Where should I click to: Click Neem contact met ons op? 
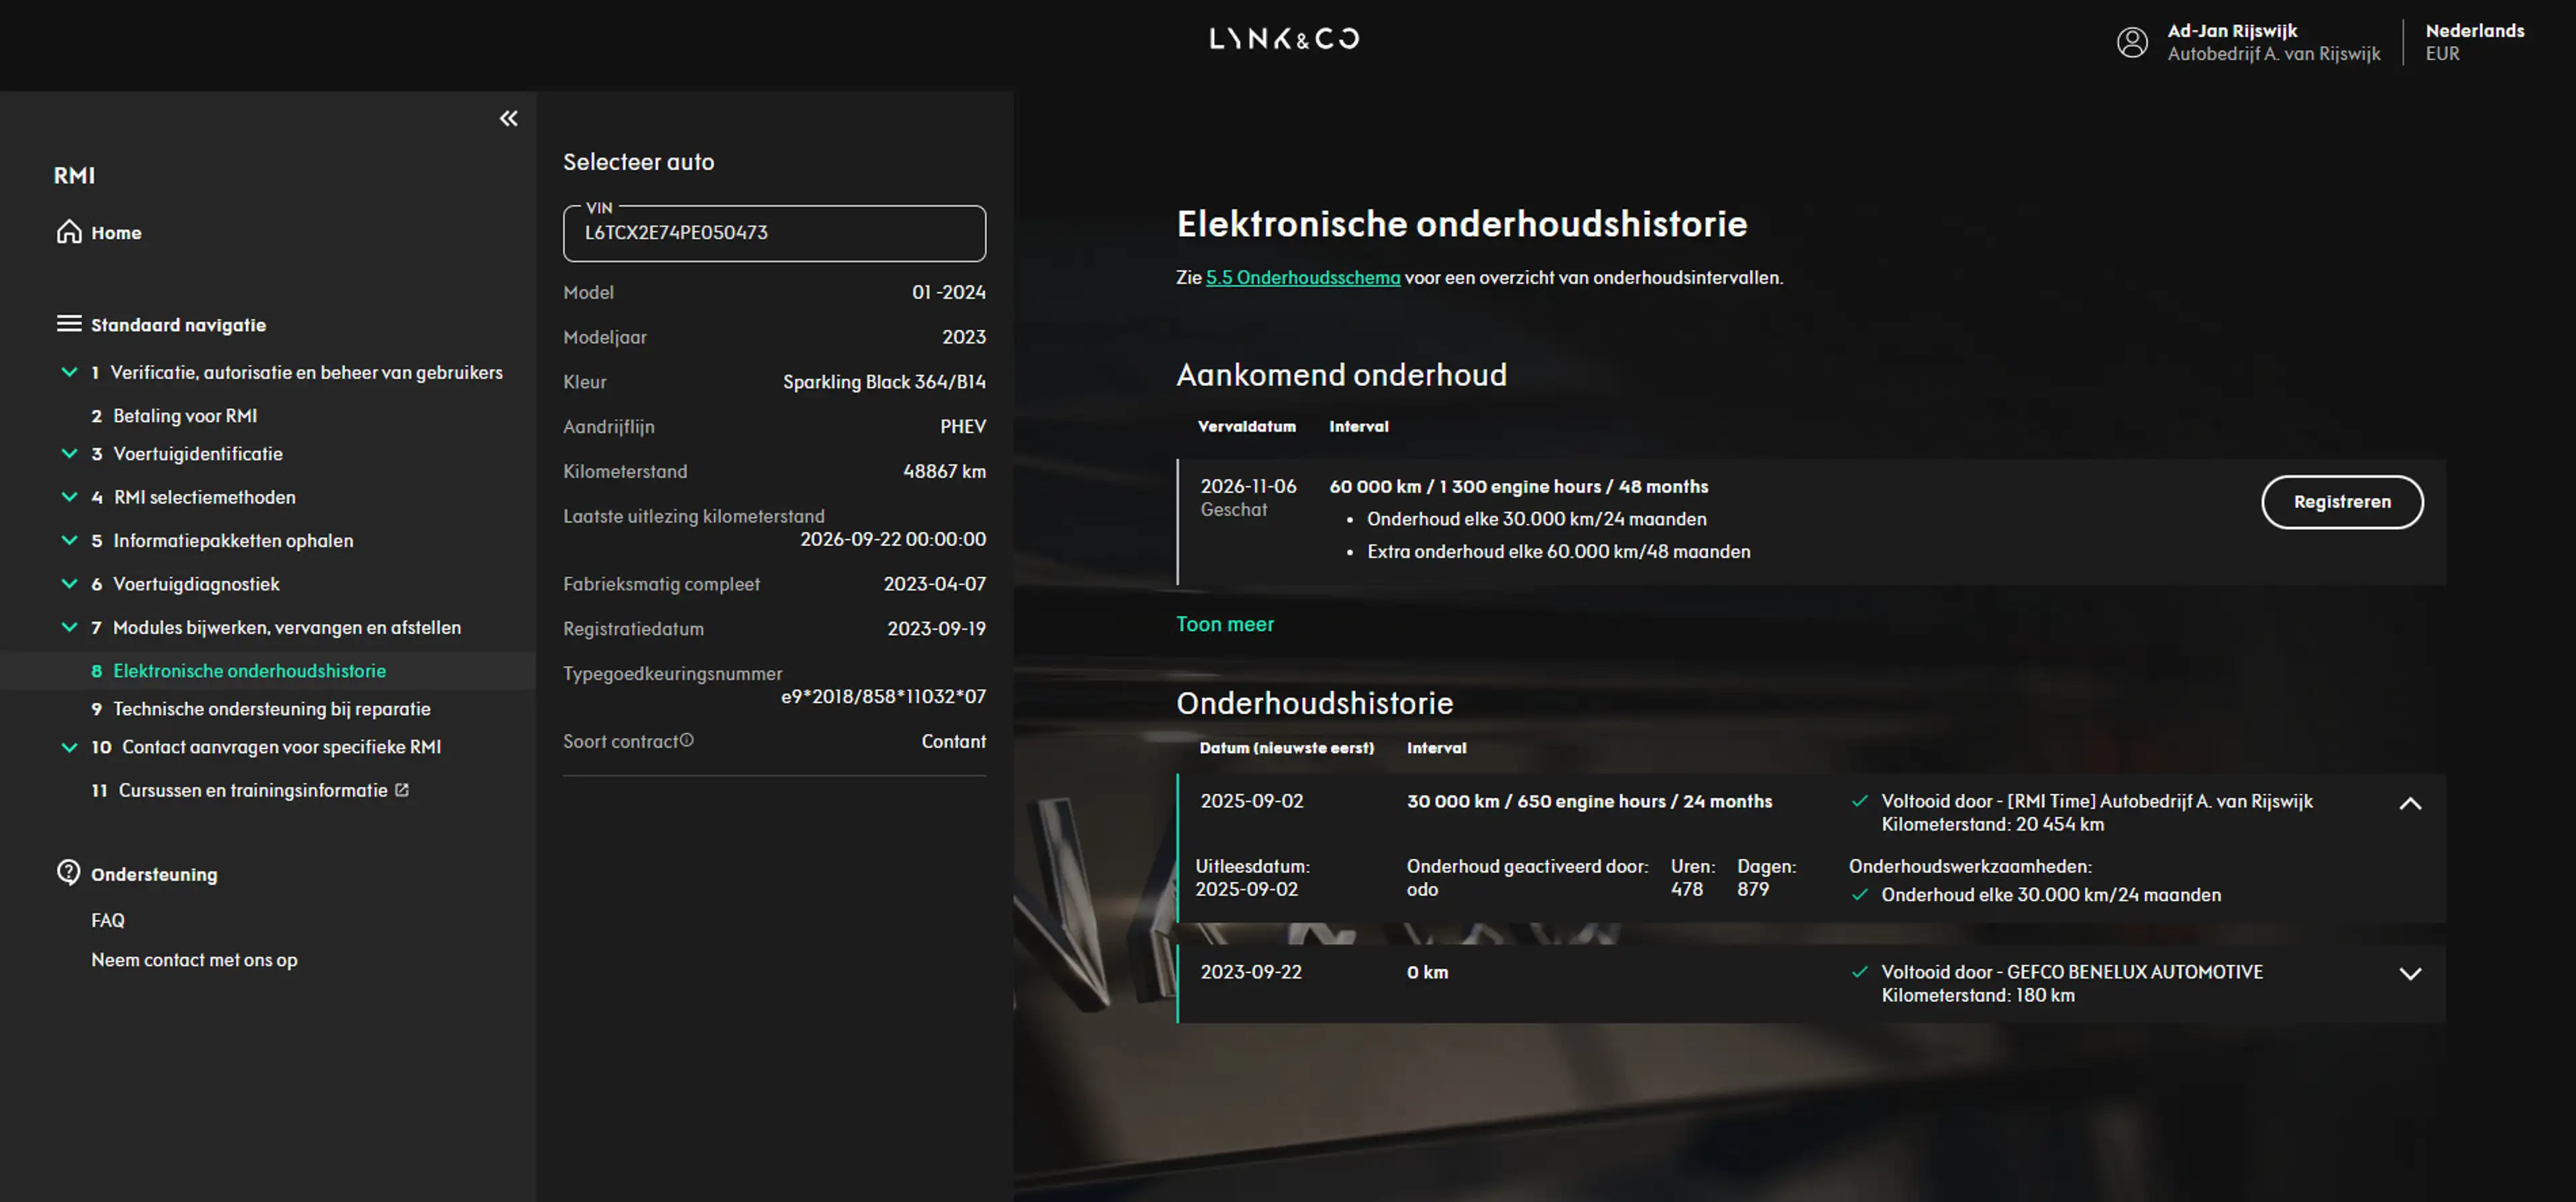click(x=194, y=960)
